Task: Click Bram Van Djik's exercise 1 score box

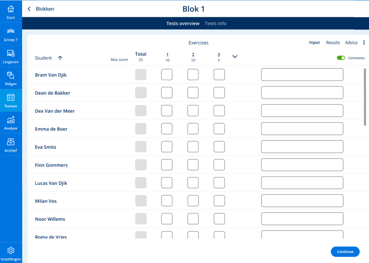Action: 167,75
